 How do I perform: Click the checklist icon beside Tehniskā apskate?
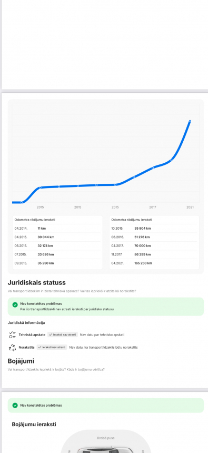pyautogui.click(x=13, y=335)
